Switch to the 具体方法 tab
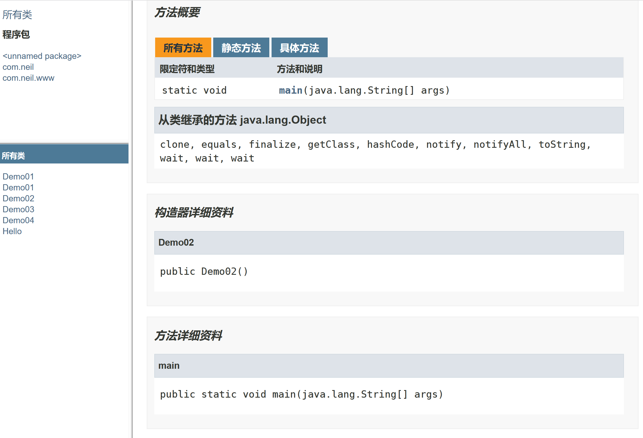643x438 pixels. (299, 48)
